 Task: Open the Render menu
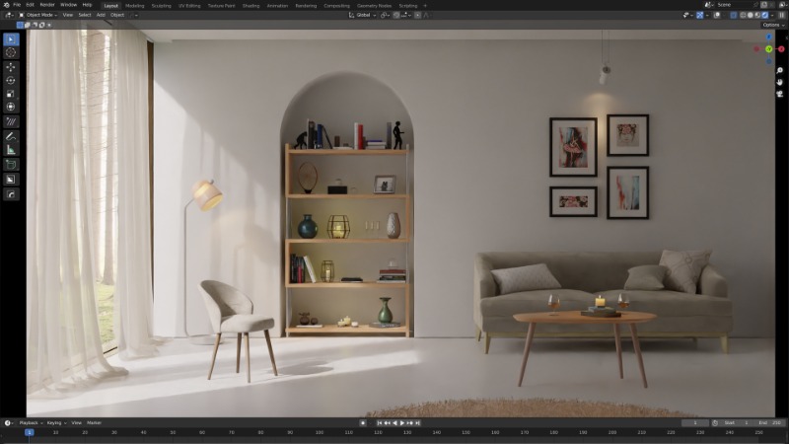[x=46, y=5]
